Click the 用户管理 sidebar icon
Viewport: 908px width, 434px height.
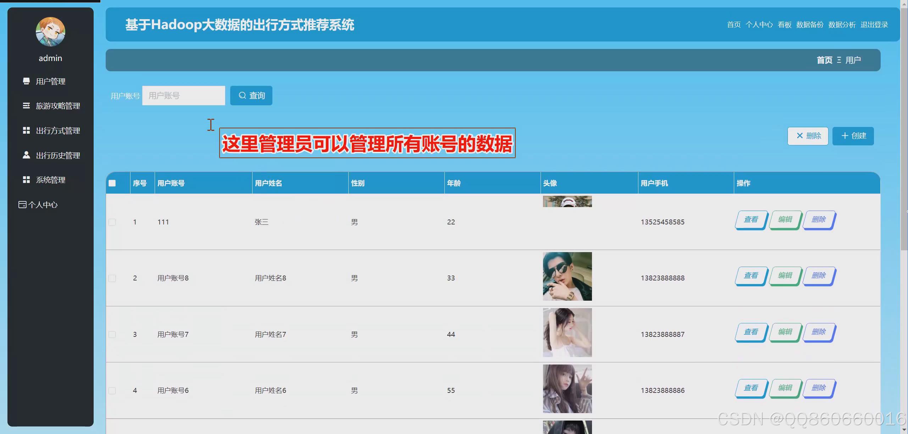[x=26, y=81]
